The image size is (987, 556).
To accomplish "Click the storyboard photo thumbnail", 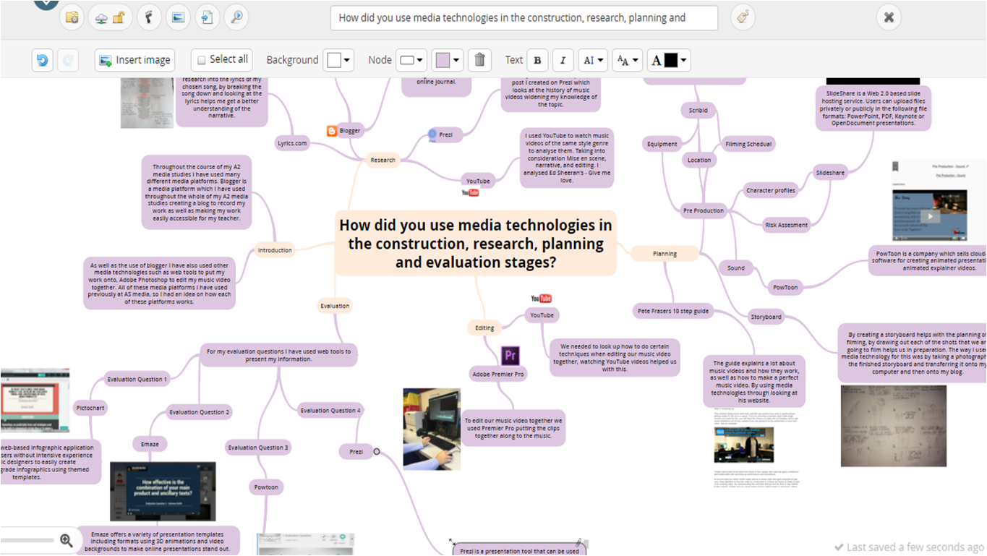I will 894,425.
